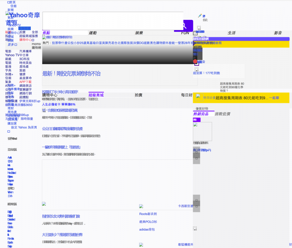Open the 星座算命 sidebar link

tap(26, 78)
